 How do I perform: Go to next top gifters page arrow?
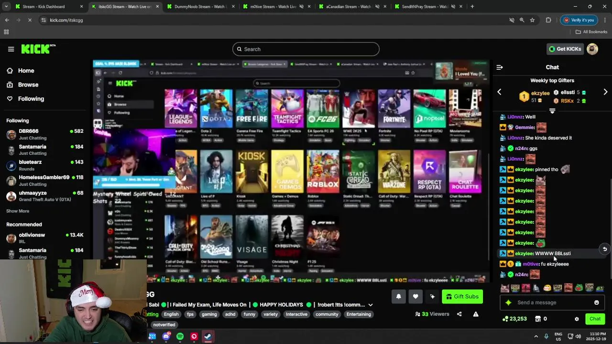point(605,92)
